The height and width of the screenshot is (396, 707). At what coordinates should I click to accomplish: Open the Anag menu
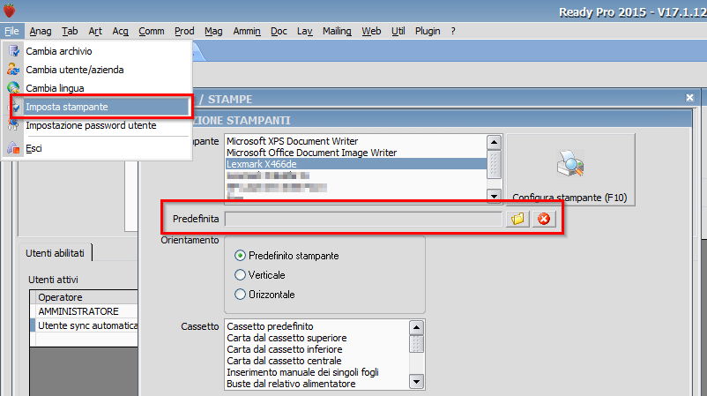pyautogui.click(x=41, y=31)
